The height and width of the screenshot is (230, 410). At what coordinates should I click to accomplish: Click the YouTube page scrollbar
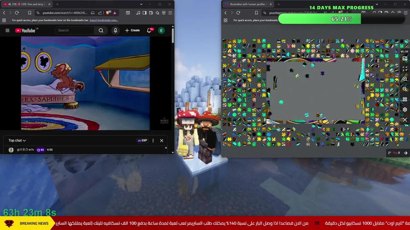pyautogui.click(x=173, y=35)
